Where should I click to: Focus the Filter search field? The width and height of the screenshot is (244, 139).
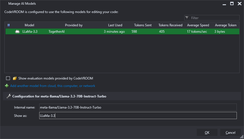[x=212, y=18]
